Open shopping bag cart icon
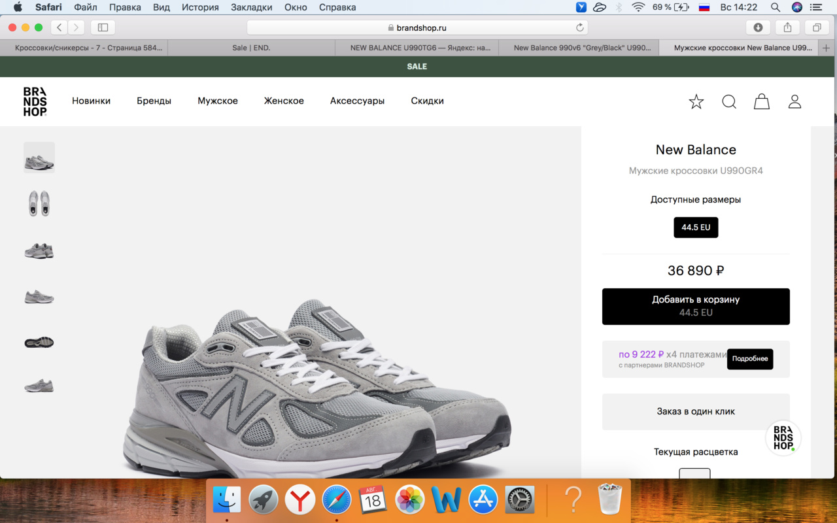The image size is (837, 523). click(x=762, y=101)
